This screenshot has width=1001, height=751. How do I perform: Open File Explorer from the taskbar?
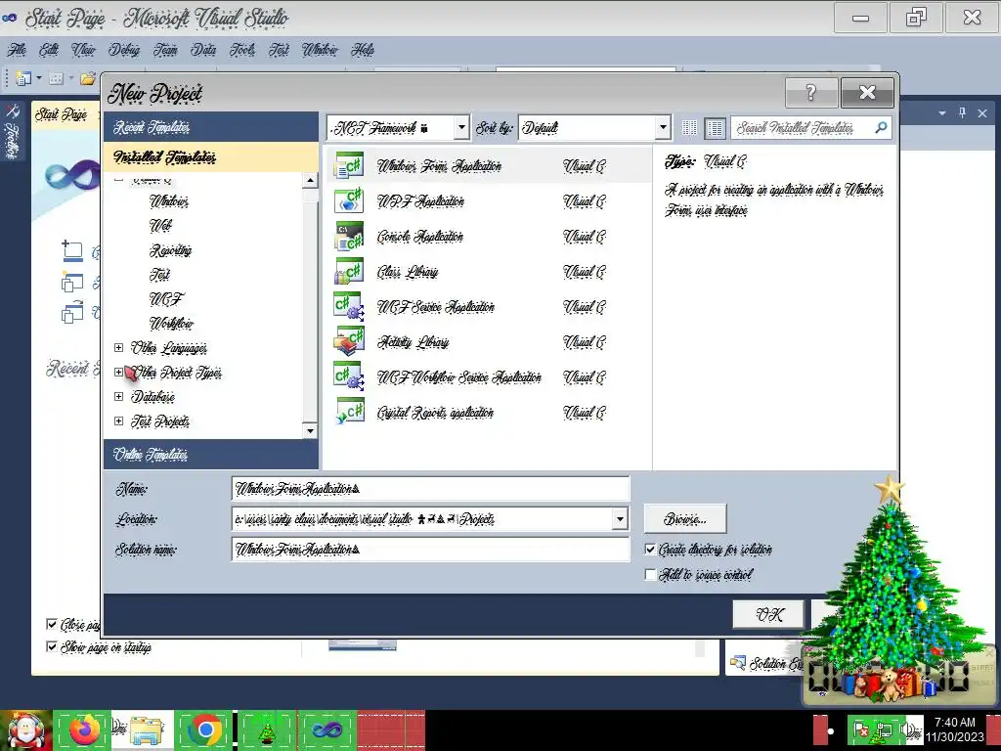[x=145, y=729]
